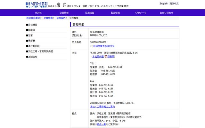The height and width of the screenshot is (128, 205).
Task: Click the 本社 row label
Action: point(74,53)
